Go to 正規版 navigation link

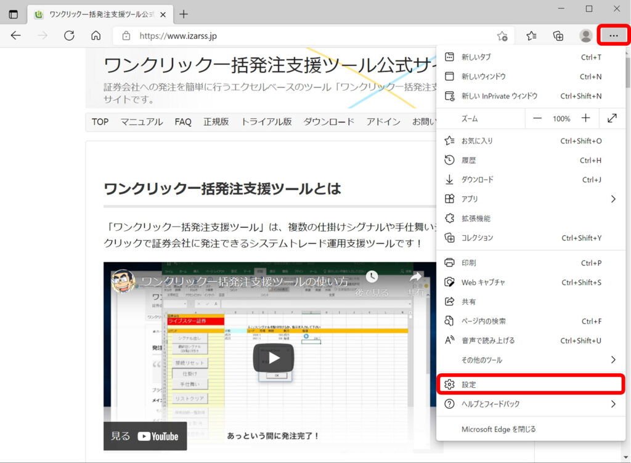point(216,122)
